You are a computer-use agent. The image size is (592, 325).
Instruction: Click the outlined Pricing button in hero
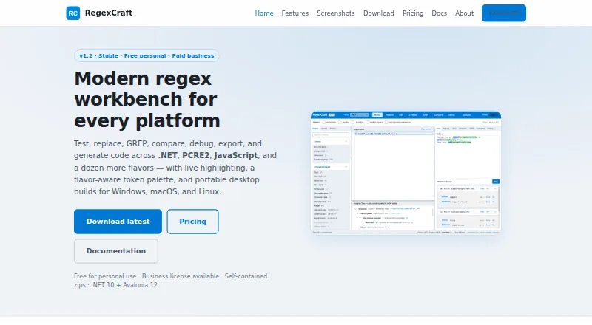point(192,222)
